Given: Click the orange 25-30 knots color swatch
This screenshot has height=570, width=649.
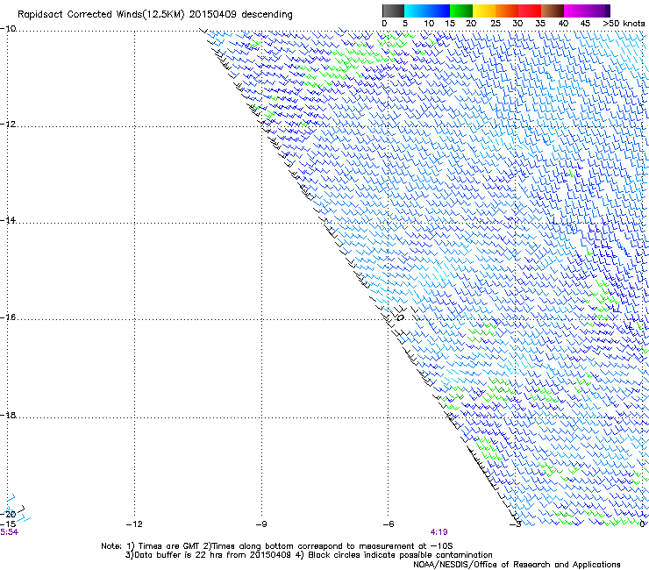Looking at the screenshot, I should click(507, 11).
